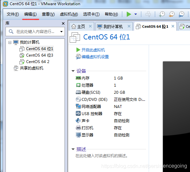
Task: Open the snapshot manager wrench-clock icon
Action: pyautogui.click(x=181, y=14)
